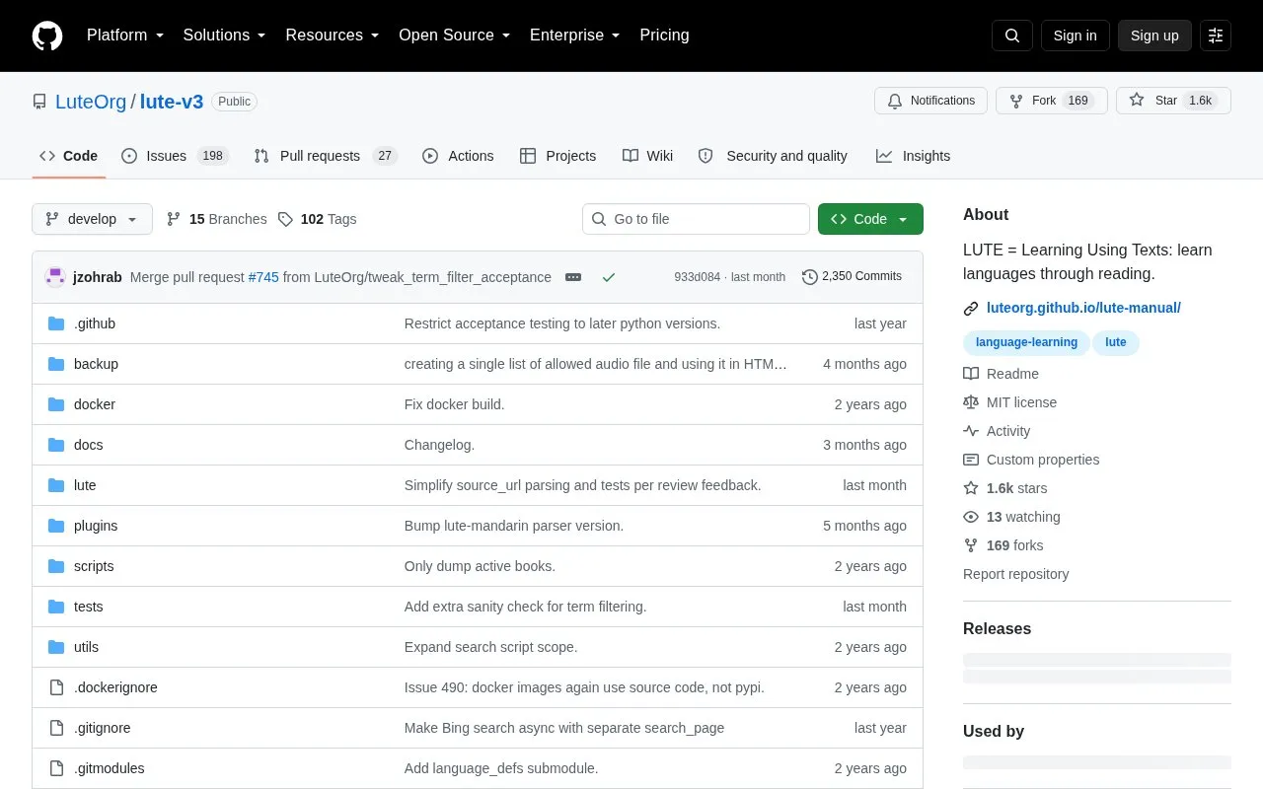Click the green checkmark status icon
Image resolution: width=1263 pixels, height=789 pixels.
pos(609,277)
